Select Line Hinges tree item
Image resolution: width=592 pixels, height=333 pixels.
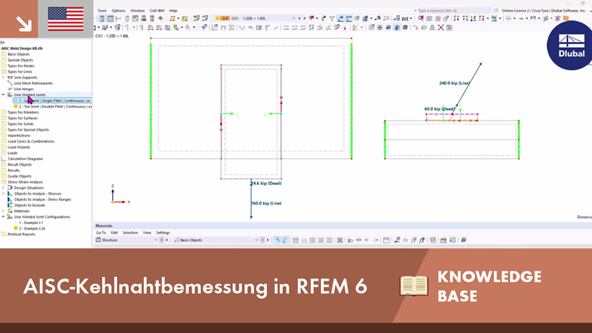click(x=24, y=89)
